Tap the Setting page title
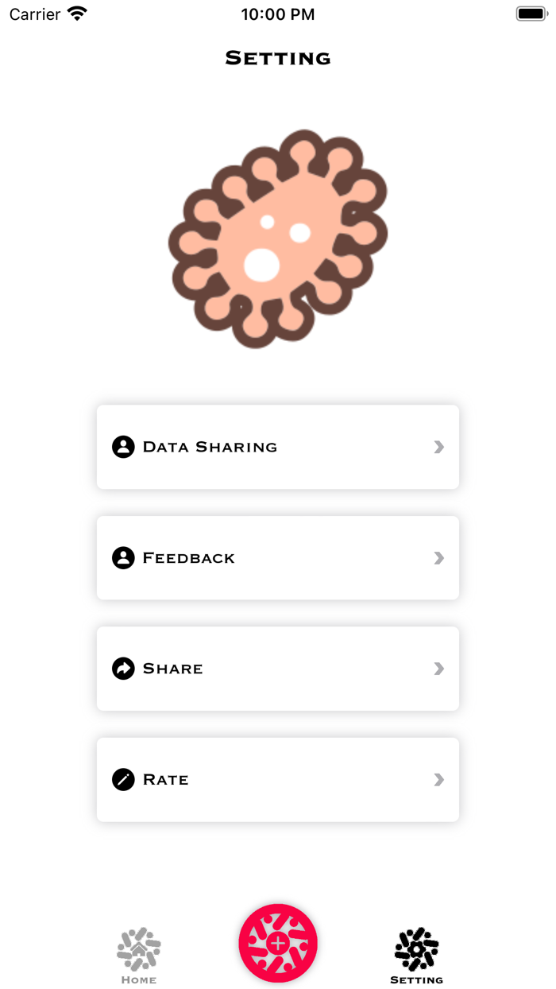 pyautogui.click(x=278, y=58)
